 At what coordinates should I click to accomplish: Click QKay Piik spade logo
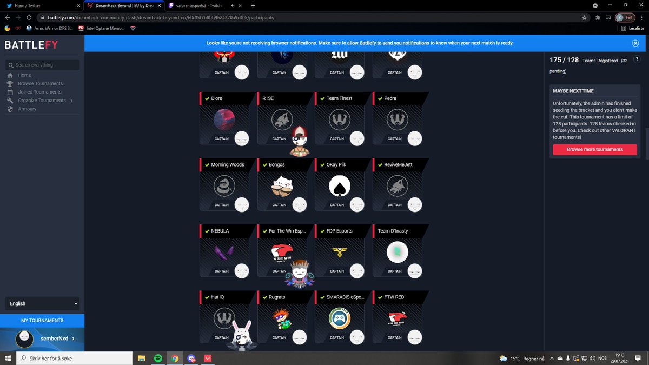pyautogui.click(x=340, y=186)
